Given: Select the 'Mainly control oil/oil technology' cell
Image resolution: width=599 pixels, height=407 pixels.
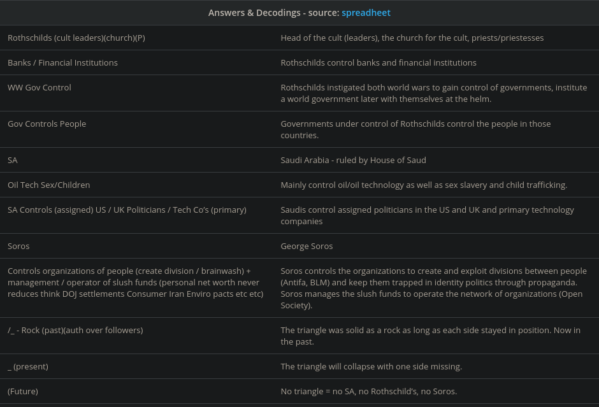Looking at the screenshot, I should (x=424, y=185).
